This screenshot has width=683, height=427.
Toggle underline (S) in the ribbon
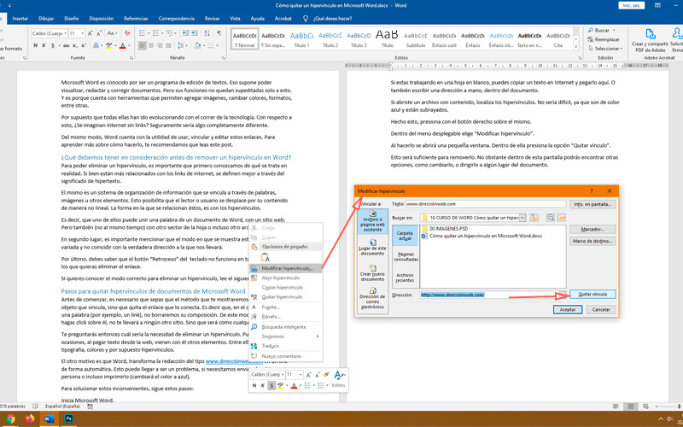(53, 45)
